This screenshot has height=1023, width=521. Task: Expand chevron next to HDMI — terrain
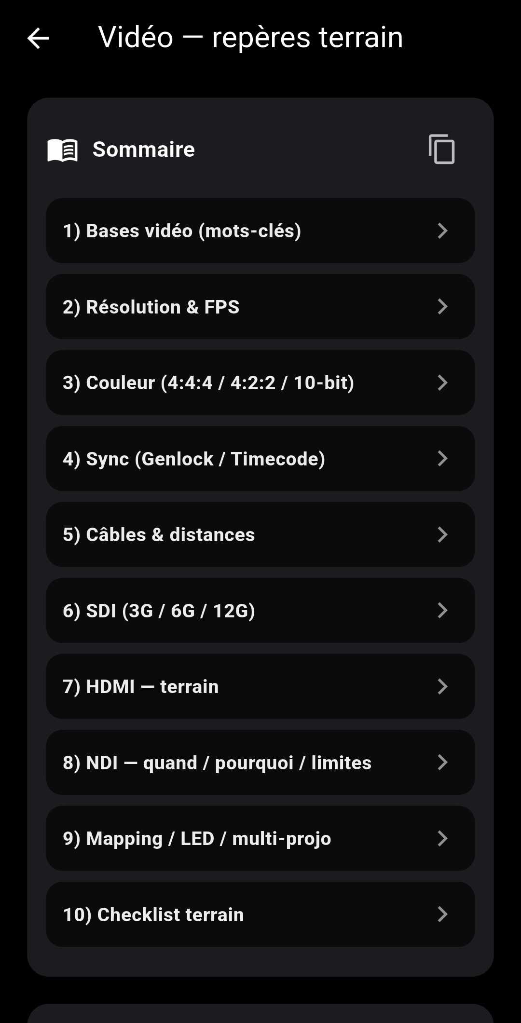[442, 686]
